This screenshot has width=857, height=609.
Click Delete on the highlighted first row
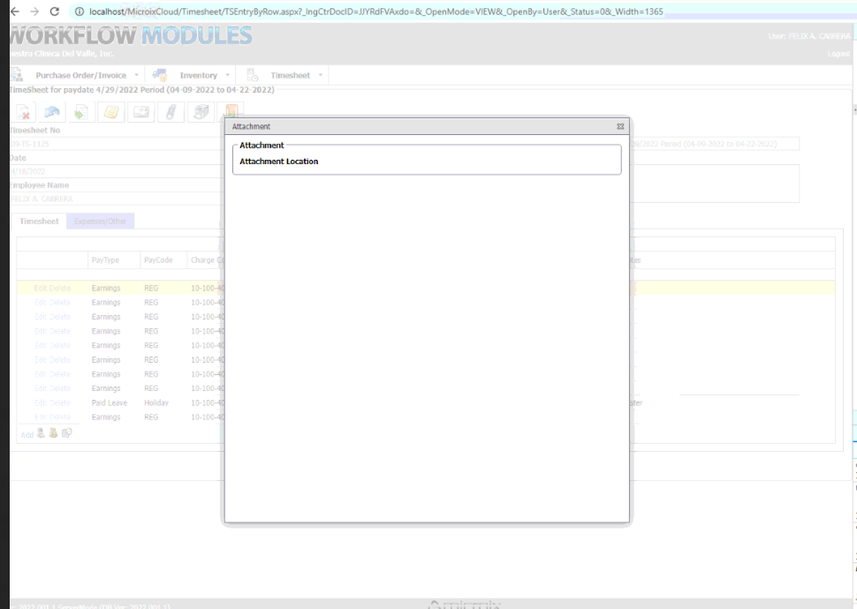[60, 289]
